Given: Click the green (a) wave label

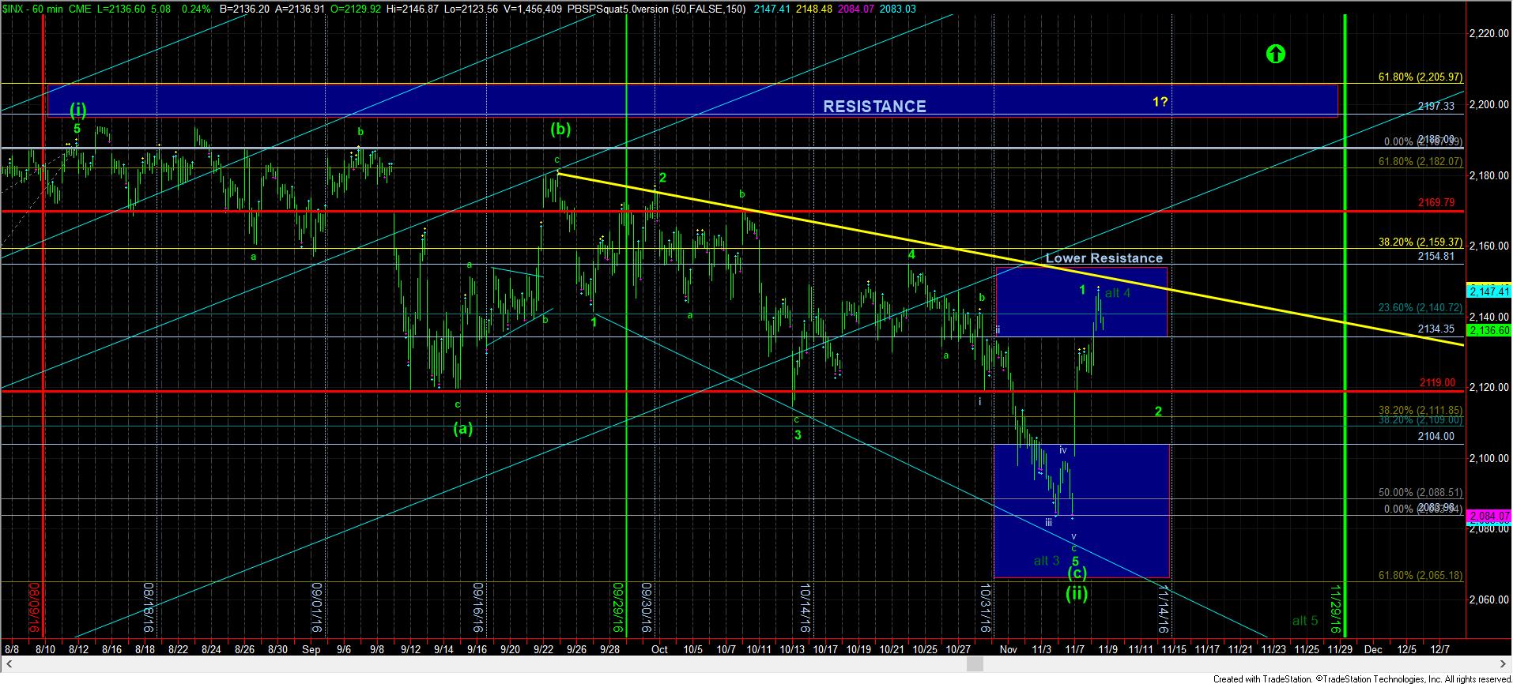Looking at the screenshot, I should pos(463,429).
